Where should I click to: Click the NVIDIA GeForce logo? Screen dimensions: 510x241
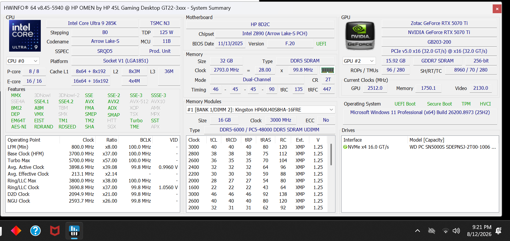360,36
